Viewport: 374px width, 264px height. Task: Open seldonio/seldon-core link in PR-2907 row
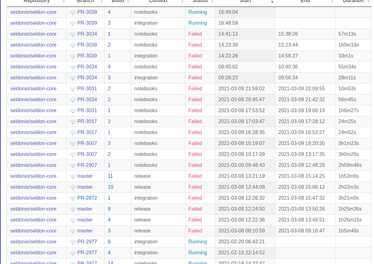click(x=33, y=165)
